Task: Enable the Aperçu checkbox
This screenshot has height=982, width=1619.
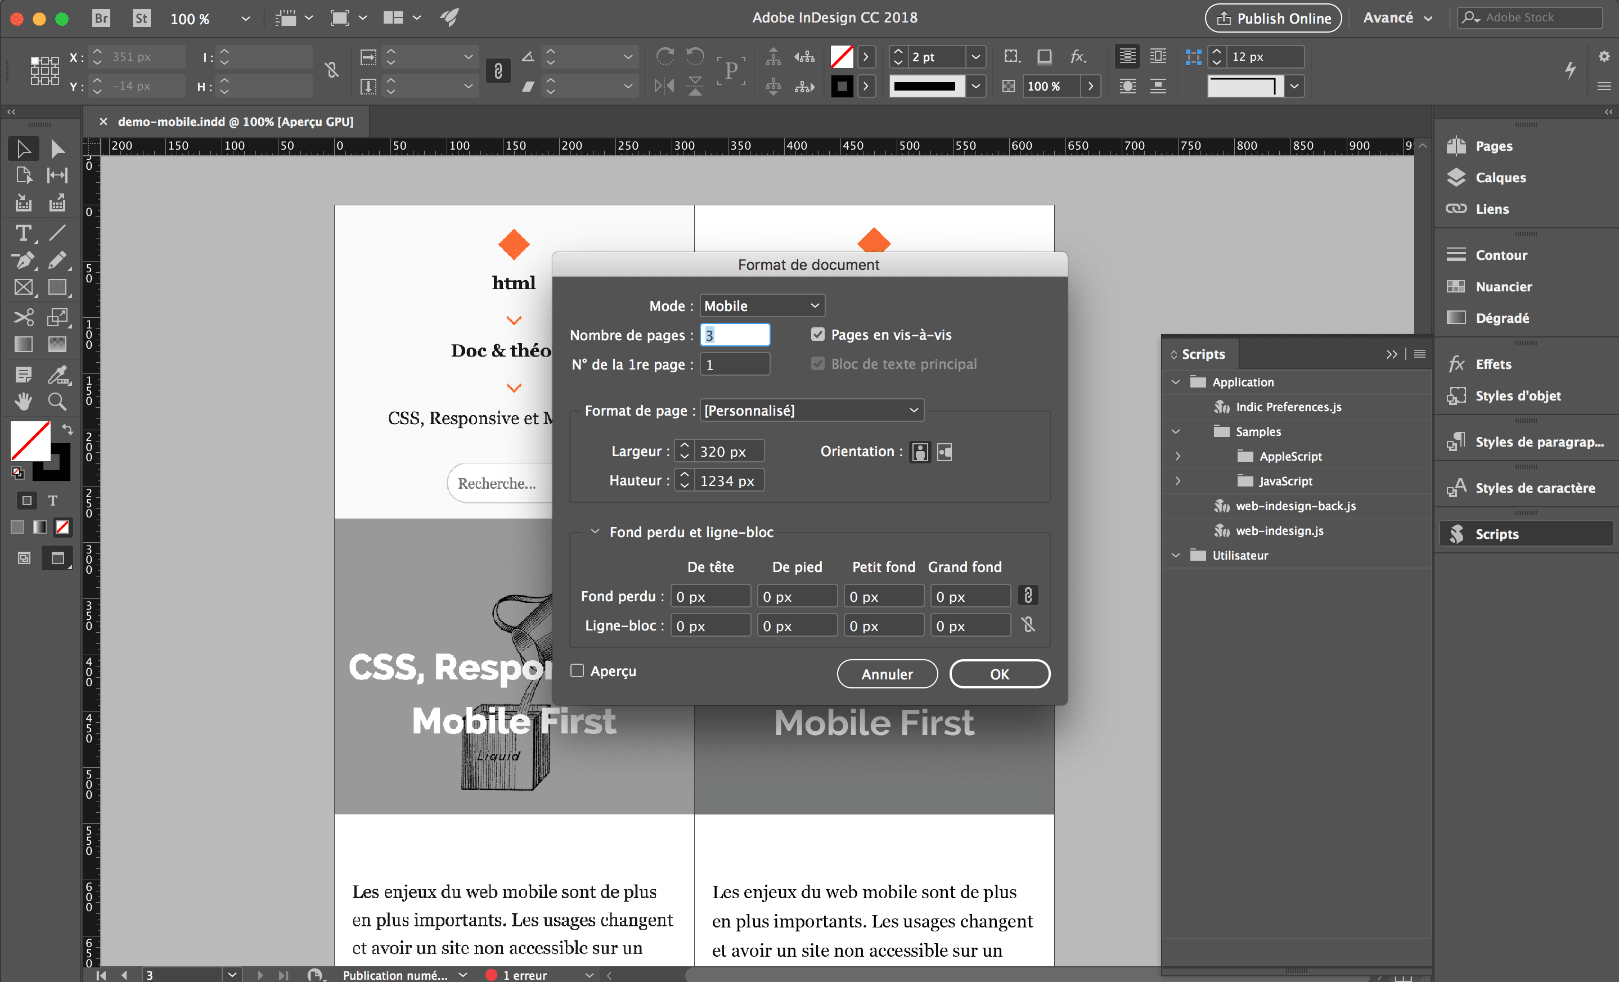Action: [577, 670]
